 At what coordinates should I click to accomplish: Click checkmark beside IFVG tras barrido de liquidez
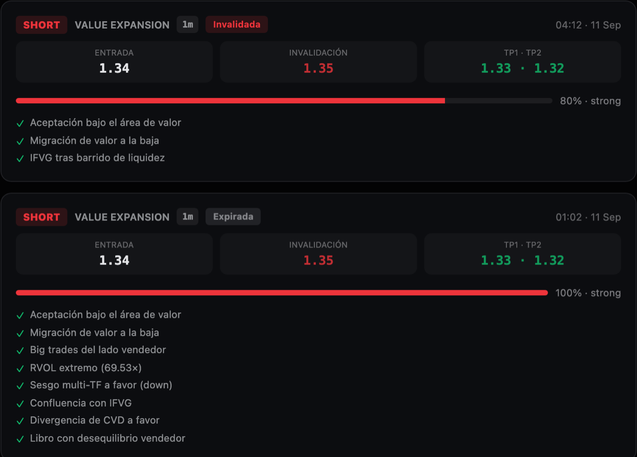click(20, 159)
